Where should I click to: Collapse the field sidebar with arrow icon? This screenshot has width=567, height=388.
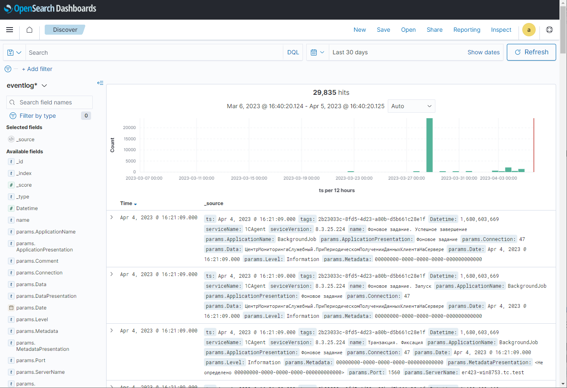(x=100, y=83)
